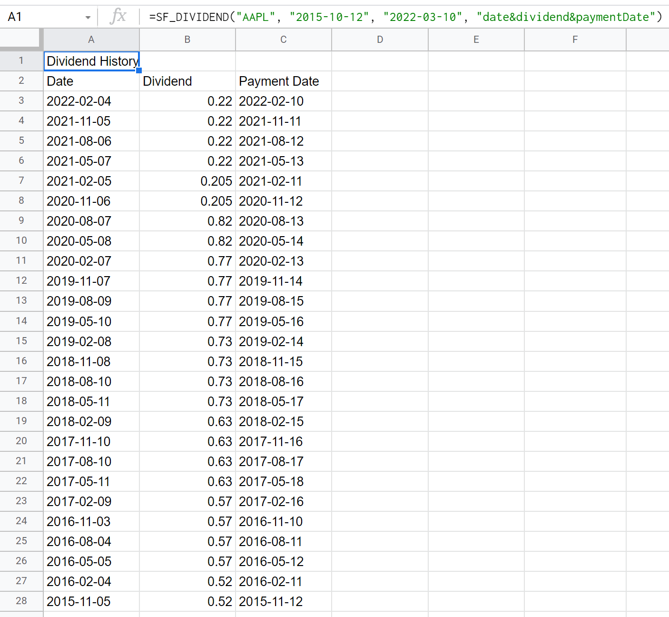Click the selection fill handle on A1
The width and height of the screenshot is (669, 617).
[x=139, y=70]
